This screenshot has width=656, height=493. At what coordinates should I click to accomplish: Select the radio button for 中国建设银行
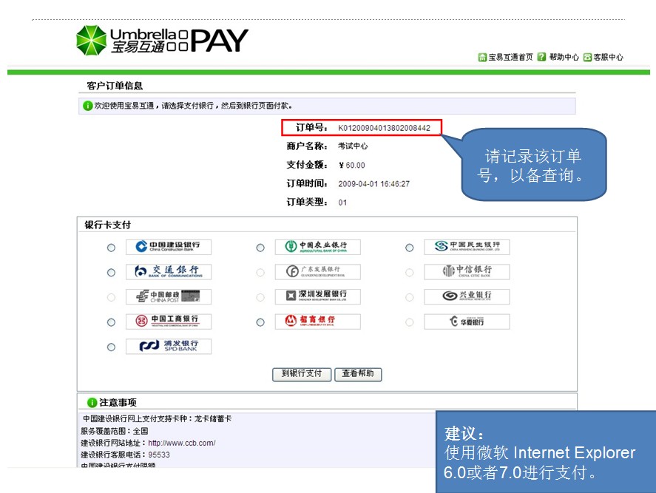pyautogui.click(x=112, y=246)
